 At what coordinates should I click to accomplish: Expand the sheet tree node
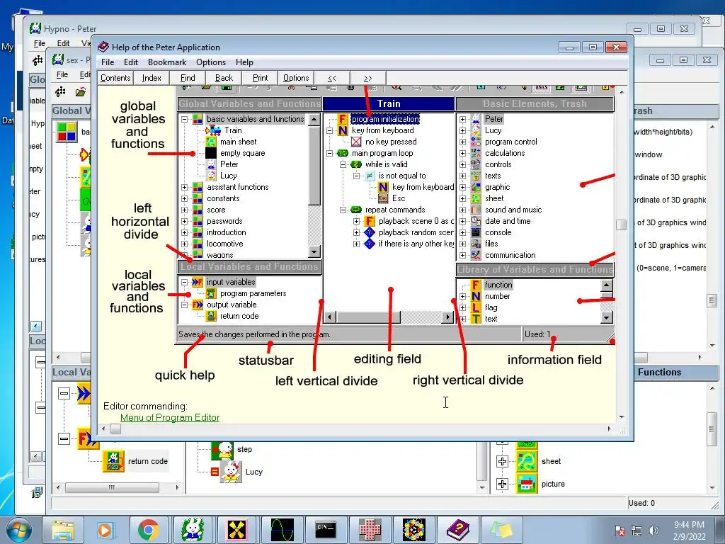tap(502, 461)
